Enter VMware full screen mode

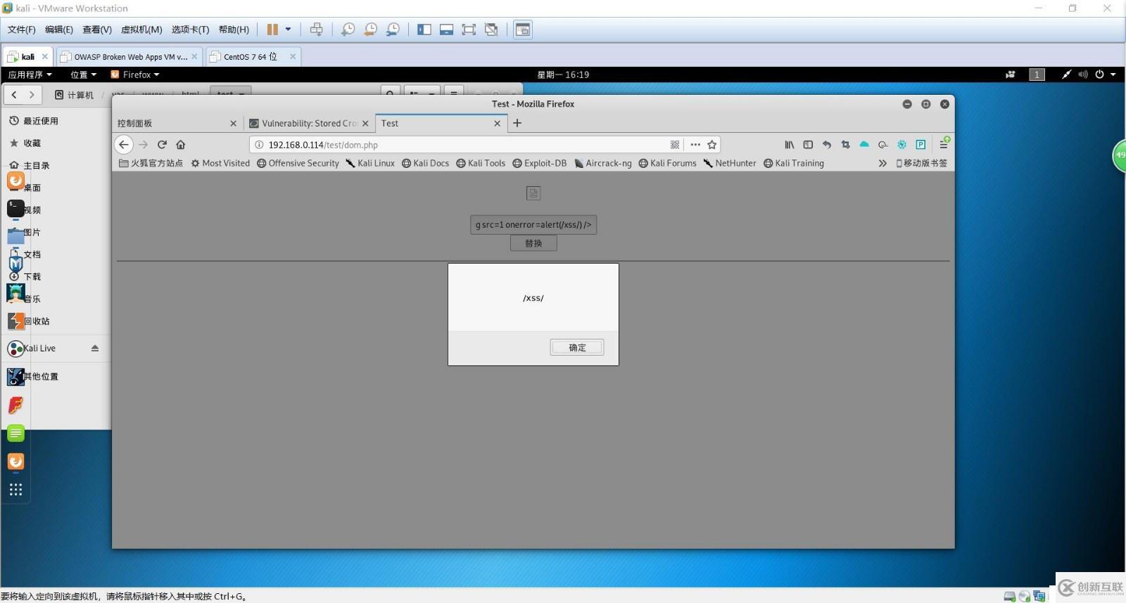tap(469, 30)
